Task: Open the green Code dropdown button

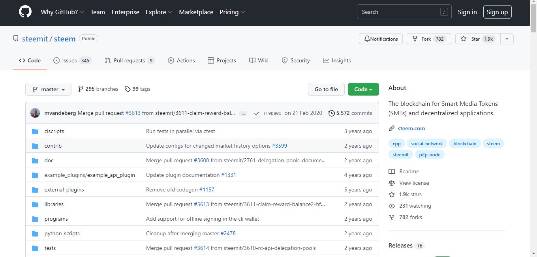Action: point(363,89)
